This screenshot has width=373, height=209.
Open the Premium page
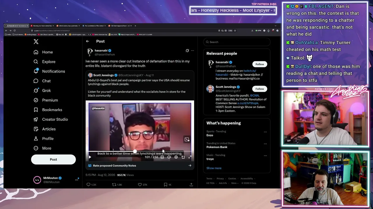point(46,100)
